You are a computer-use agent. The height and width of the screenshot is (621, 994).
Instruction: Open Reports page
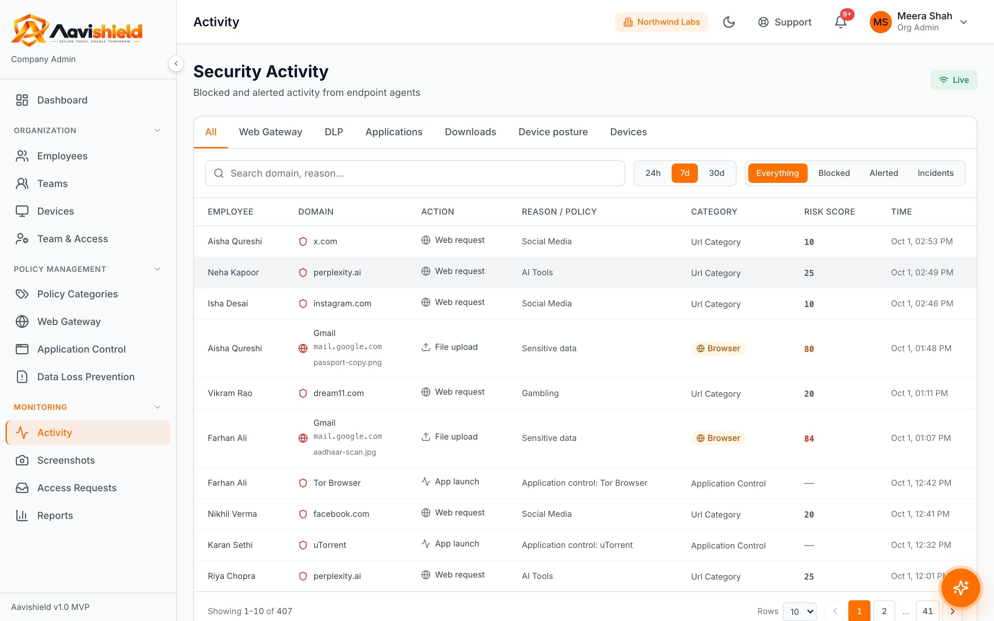pos(88,515)
